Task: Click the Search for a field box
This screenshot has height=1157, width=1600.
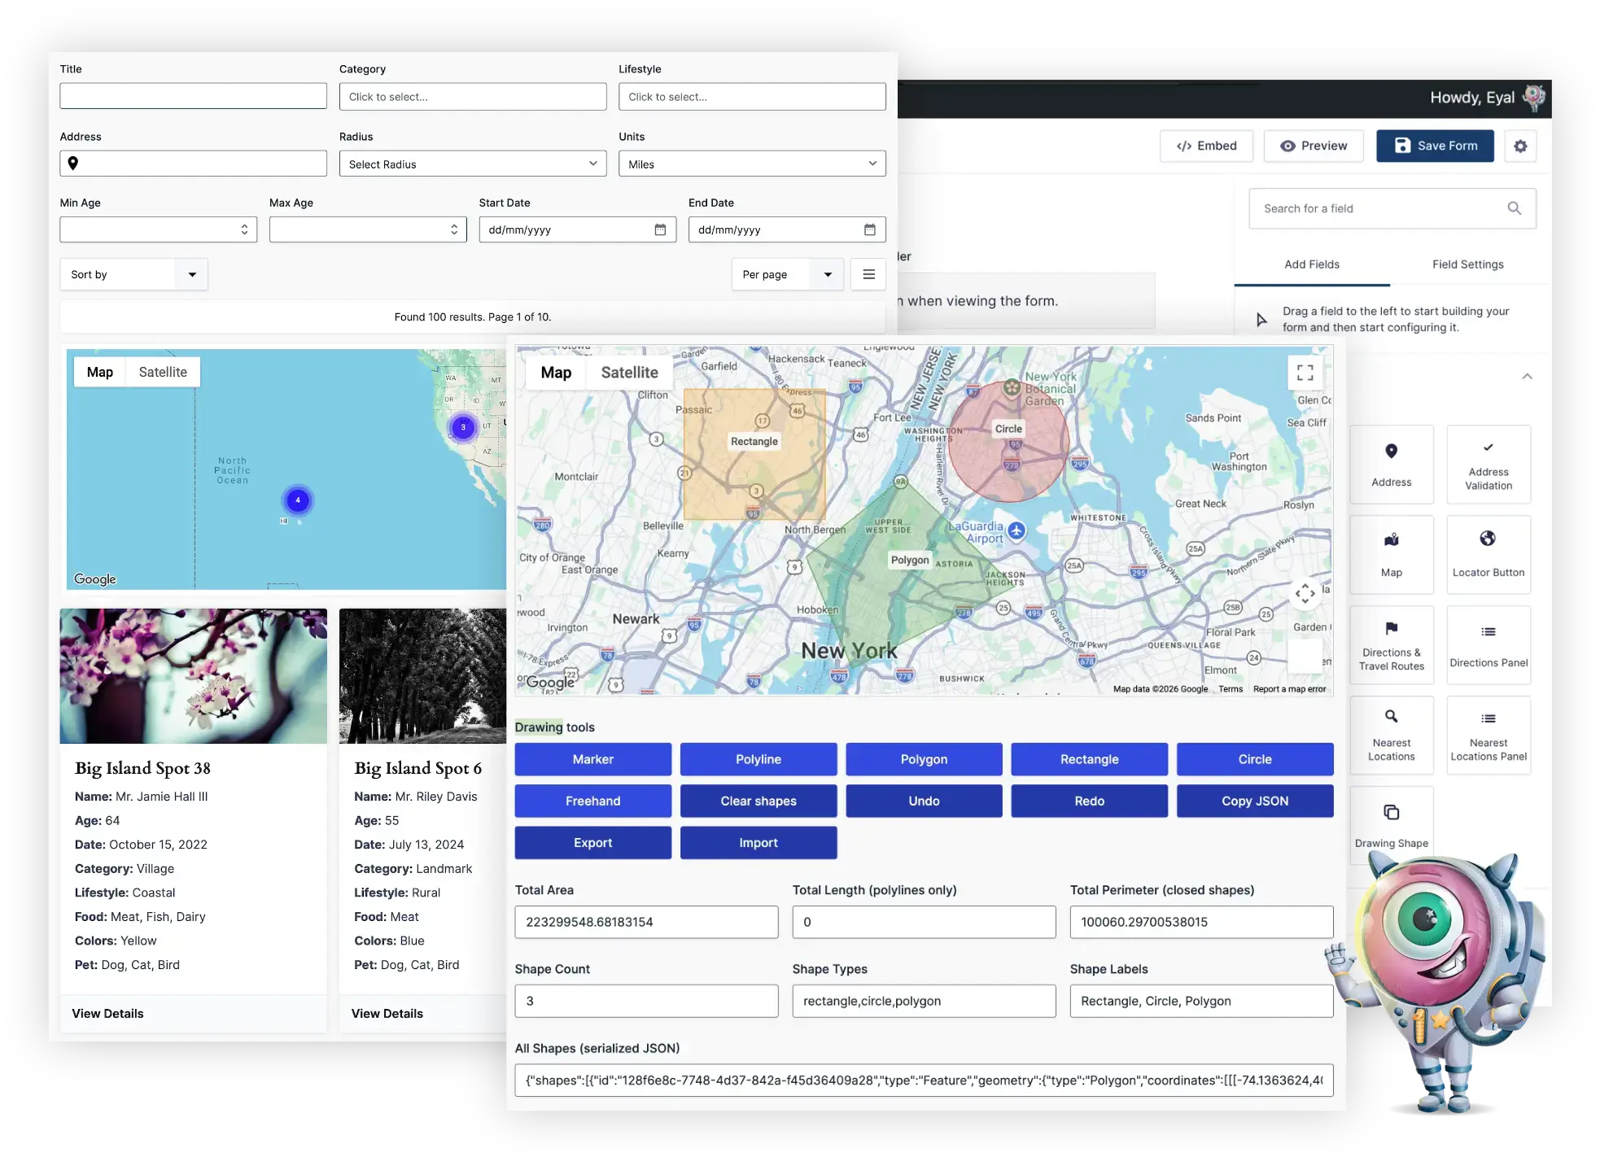Action: [x=1392, y=208]
